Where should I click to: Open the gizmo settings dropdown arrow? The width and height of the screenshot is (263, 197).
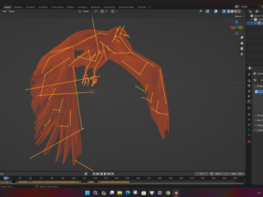click(x=211, y=11)
